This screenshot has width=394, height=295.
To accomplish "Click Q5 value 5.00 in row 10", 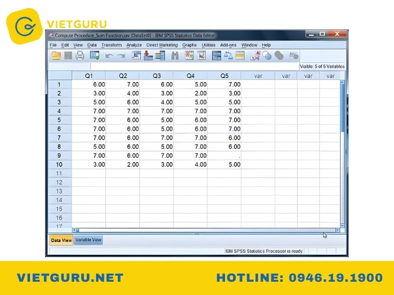I will pos(225,165).
